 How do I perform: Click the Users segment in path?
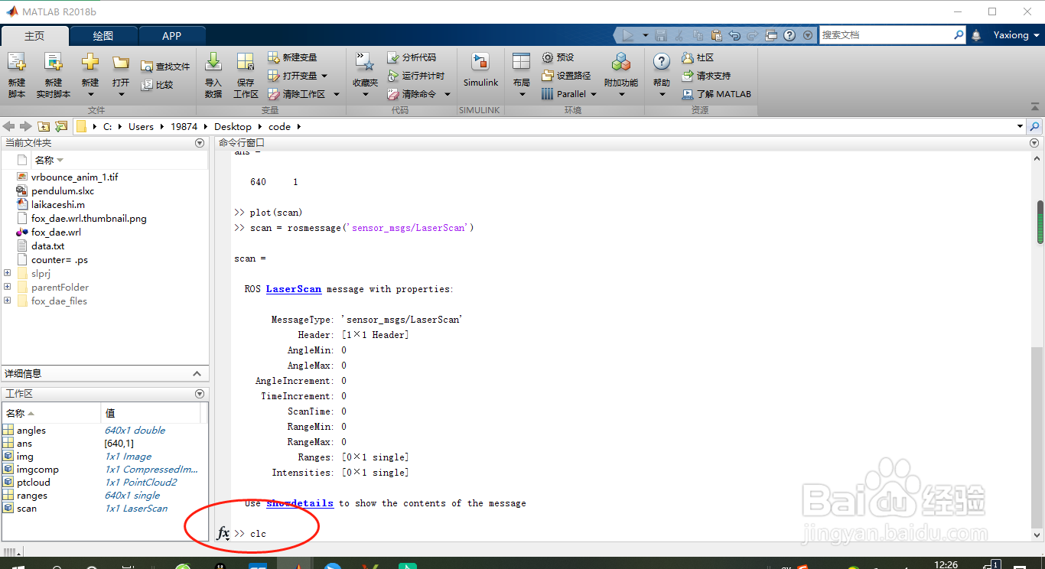point(141,127)
